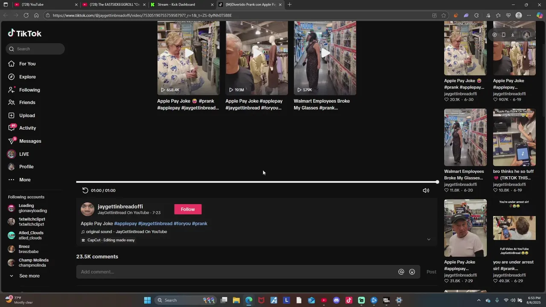546x307 pixels.
Task: Open the #jaygettinbread hashtag
Action: 155,223
